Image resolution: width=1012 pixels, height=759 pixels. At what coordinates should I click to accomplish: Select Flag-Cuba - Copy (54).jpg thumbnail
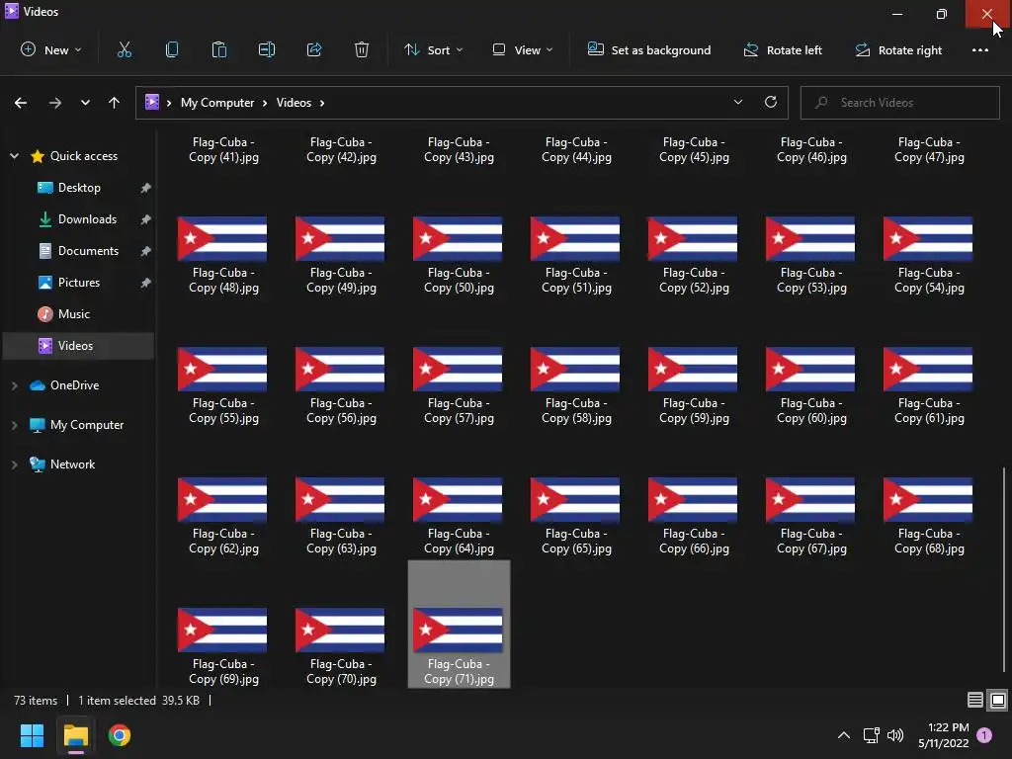(928, 239)
